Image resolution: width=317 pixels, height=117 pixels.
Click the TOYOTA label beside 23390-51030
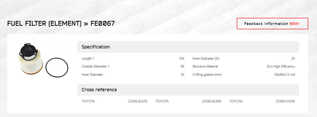[x=236, y=101]
